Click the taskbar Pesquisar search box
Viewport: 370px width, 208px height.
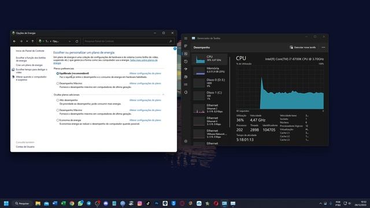pyautogui.click(x=22, y=203)
